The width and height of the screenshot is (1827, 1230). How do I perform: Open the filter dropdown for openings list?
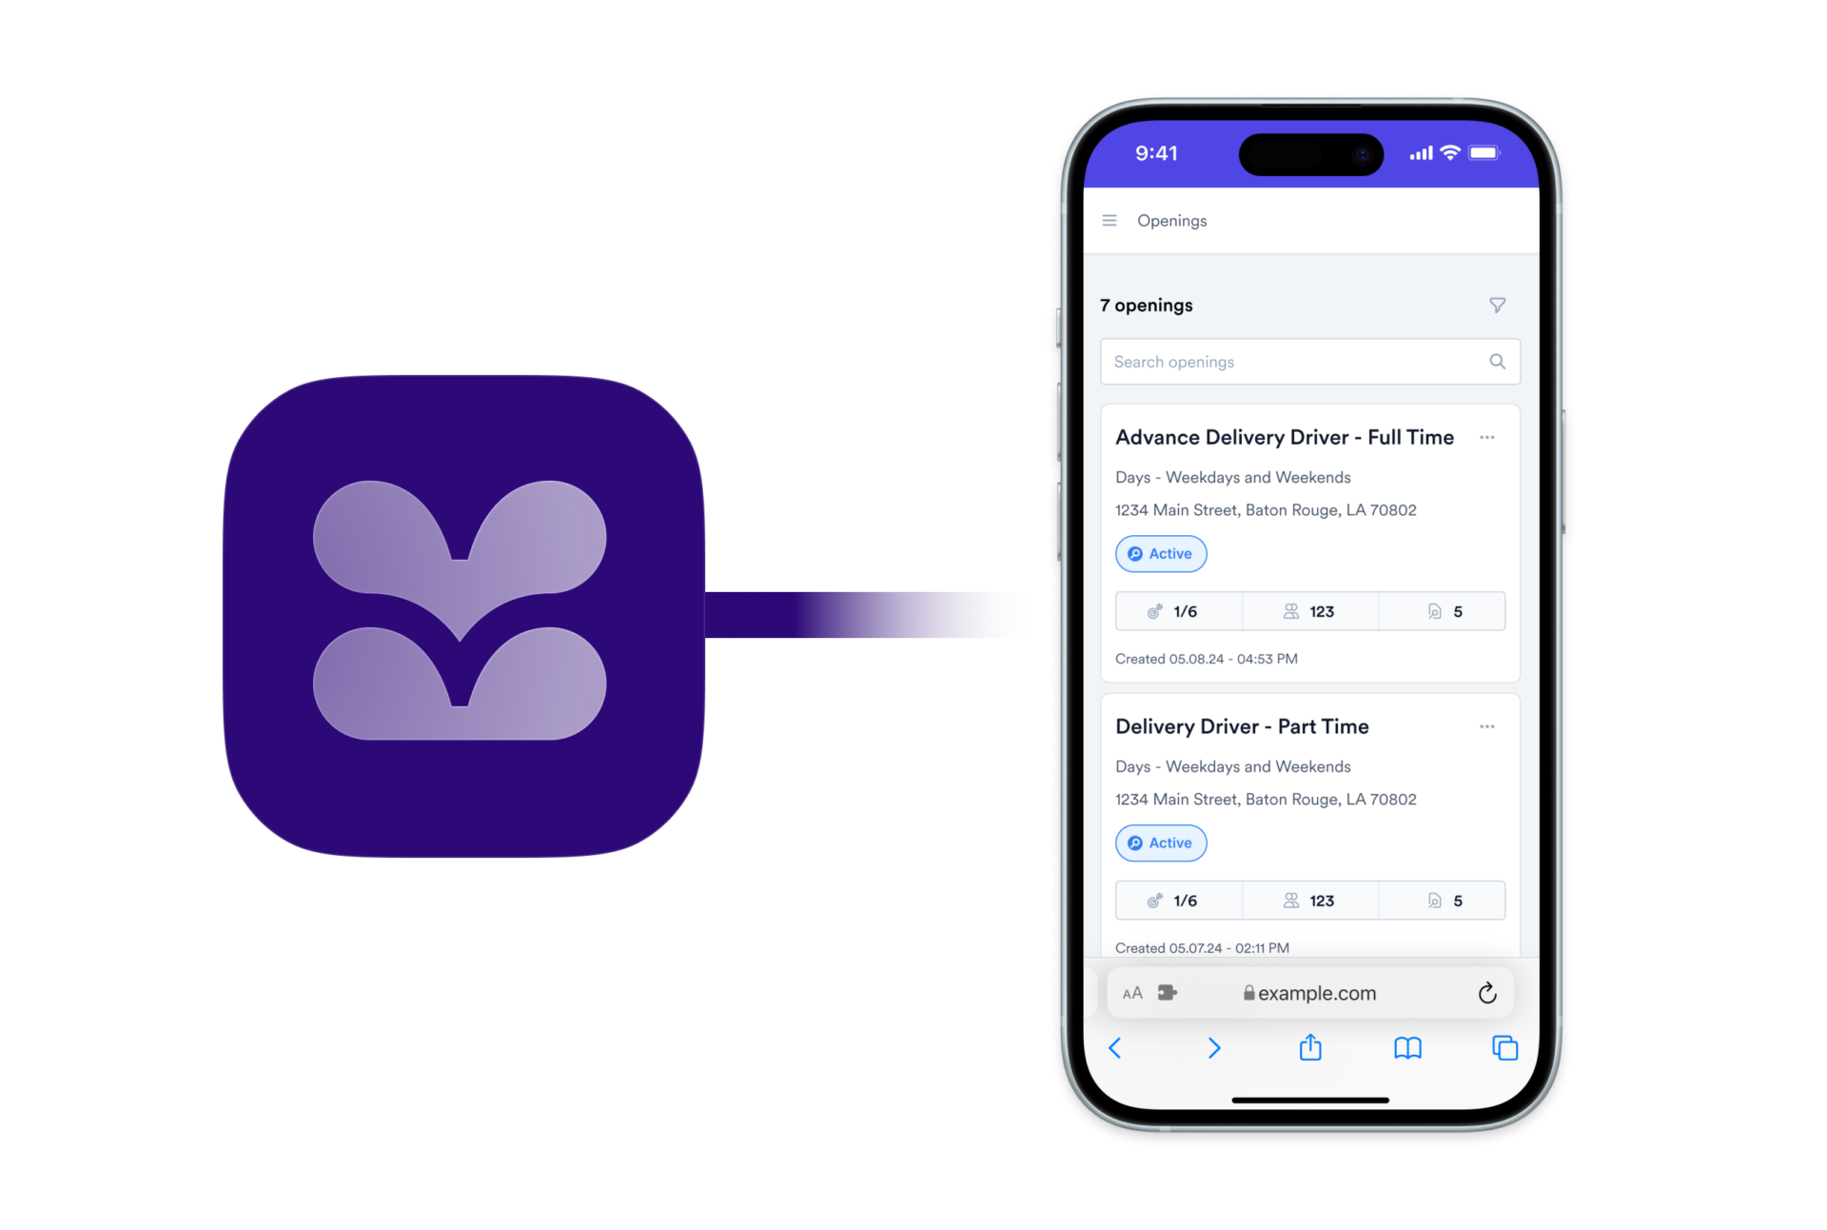point(1498,305)
